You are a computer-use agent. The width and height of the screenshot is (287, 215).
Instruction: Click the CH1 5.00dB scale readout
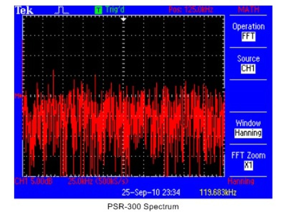pos(33,181)
